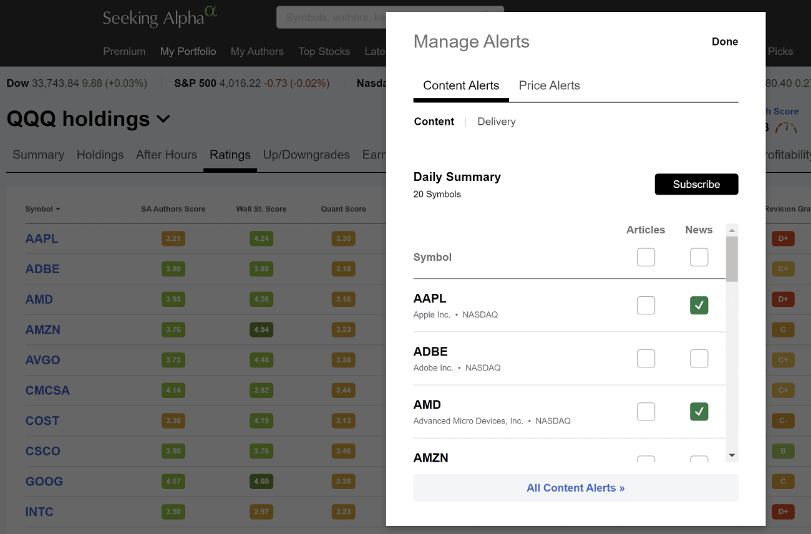Open the All Content Alerts link

pyautogui.click(x=576, y=488)
